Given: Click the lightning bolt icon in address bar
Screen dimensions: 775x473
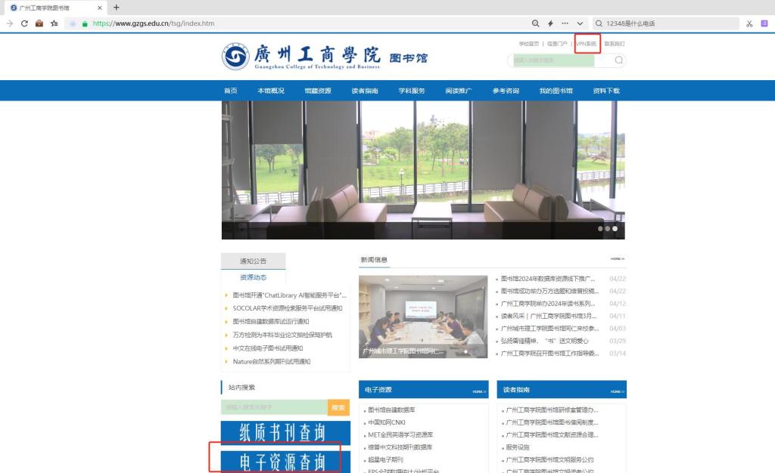Looking at the screenshot, I should click(550, 23).
